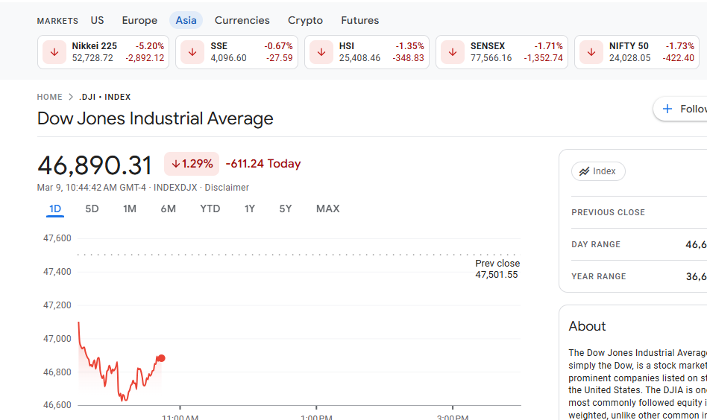
Task: Switch to the US markets tab
Action: pos(98,20)
